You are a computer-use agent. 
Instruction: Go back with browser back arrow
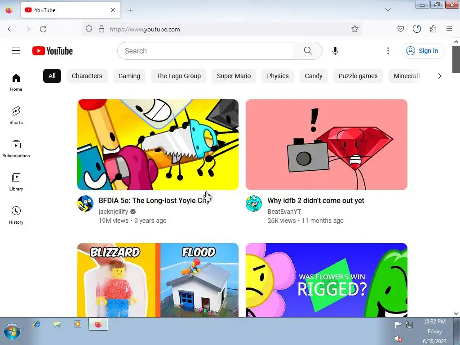pyautogui.click(x=11, y=29)
